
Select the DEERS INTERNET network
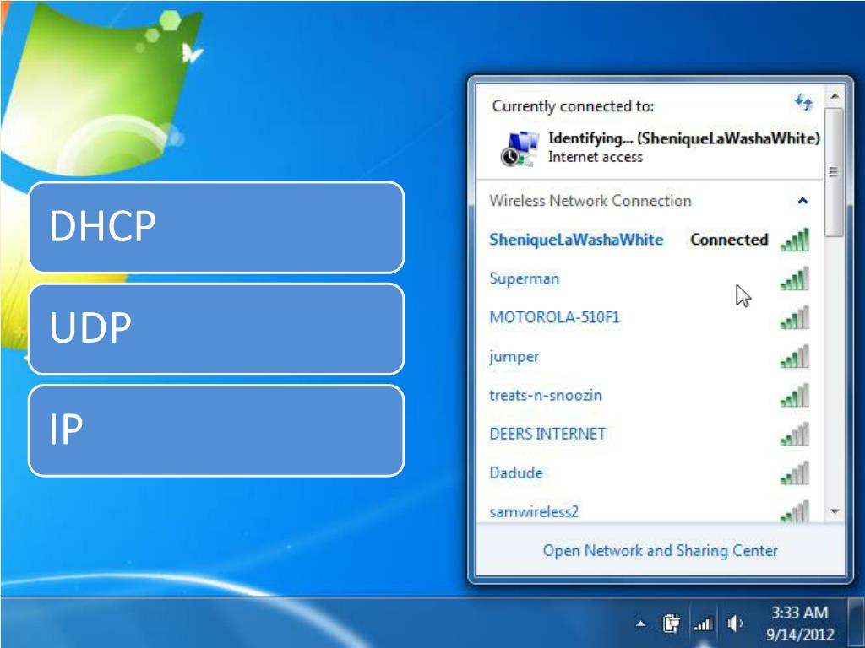click(649, 435)
